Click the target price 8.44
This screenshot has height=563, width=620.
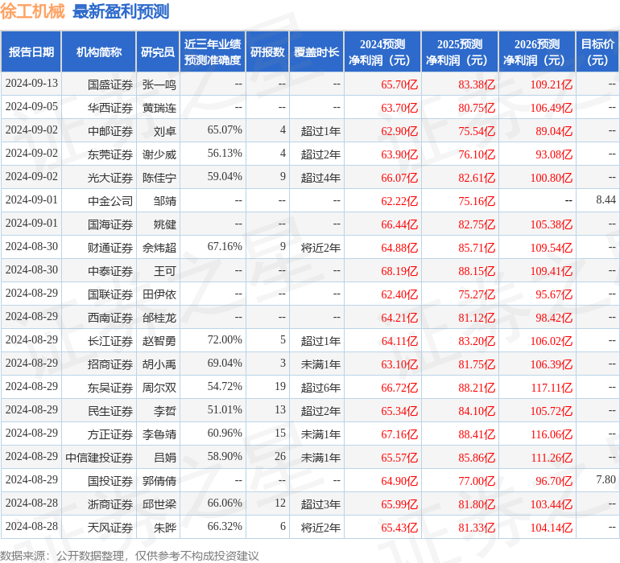click(x=606, y=200)
